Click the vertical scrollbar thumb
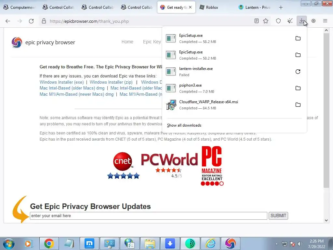Viewport: 333px width, 250px height. [x=326, y=111]
